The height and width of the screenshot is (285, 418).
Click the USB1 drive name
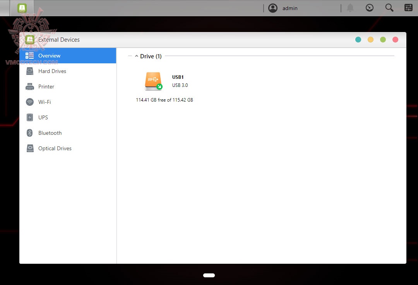pos(178,77)
